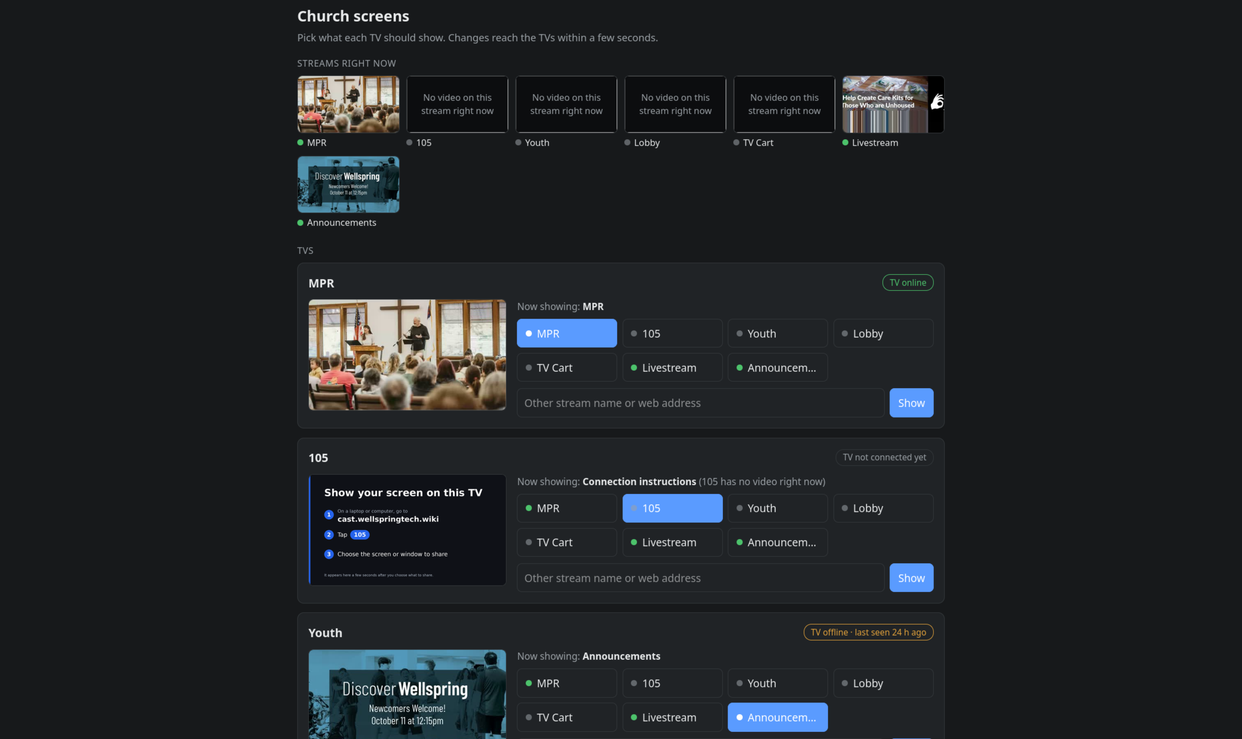Viewport: 1242px width, 739px height.
Task: Select MPR source for the 105 TV
Action: click(566, 508)
